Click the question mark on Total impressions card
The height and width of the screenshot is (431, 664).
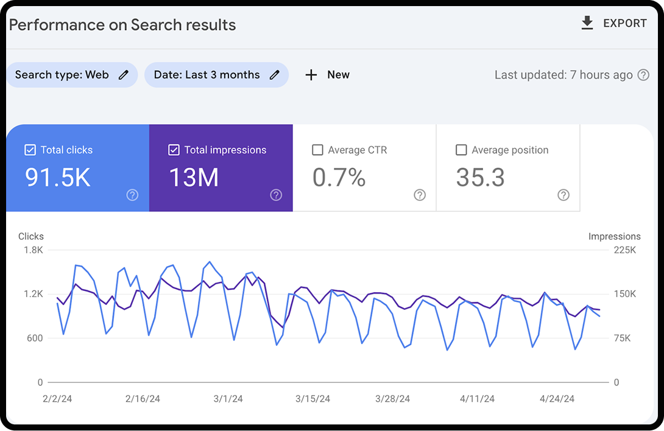coord(275,195)
